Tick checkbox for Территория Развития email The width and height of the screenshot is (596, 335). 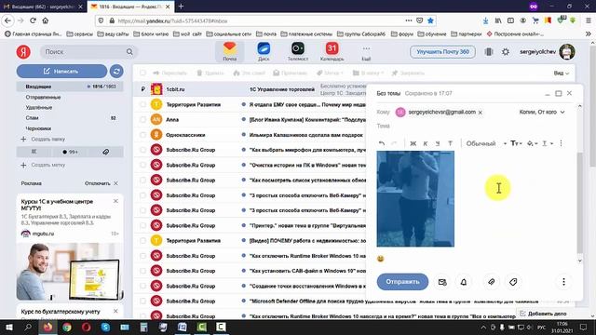pos(142,104)
